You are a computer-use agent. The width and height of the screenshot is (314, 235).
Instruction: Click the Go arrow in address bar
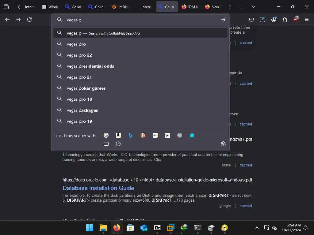click(x=223, y=20)
